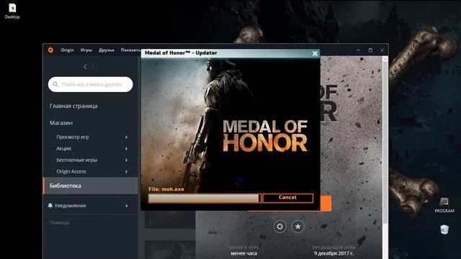Click the 'File: moh.exe' label

[166, 189]
